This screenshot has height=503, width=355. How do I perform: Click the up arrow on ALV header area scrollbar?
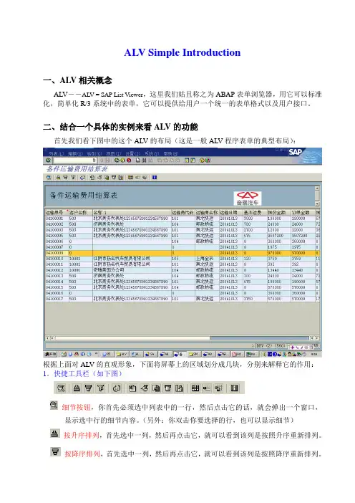317,188
